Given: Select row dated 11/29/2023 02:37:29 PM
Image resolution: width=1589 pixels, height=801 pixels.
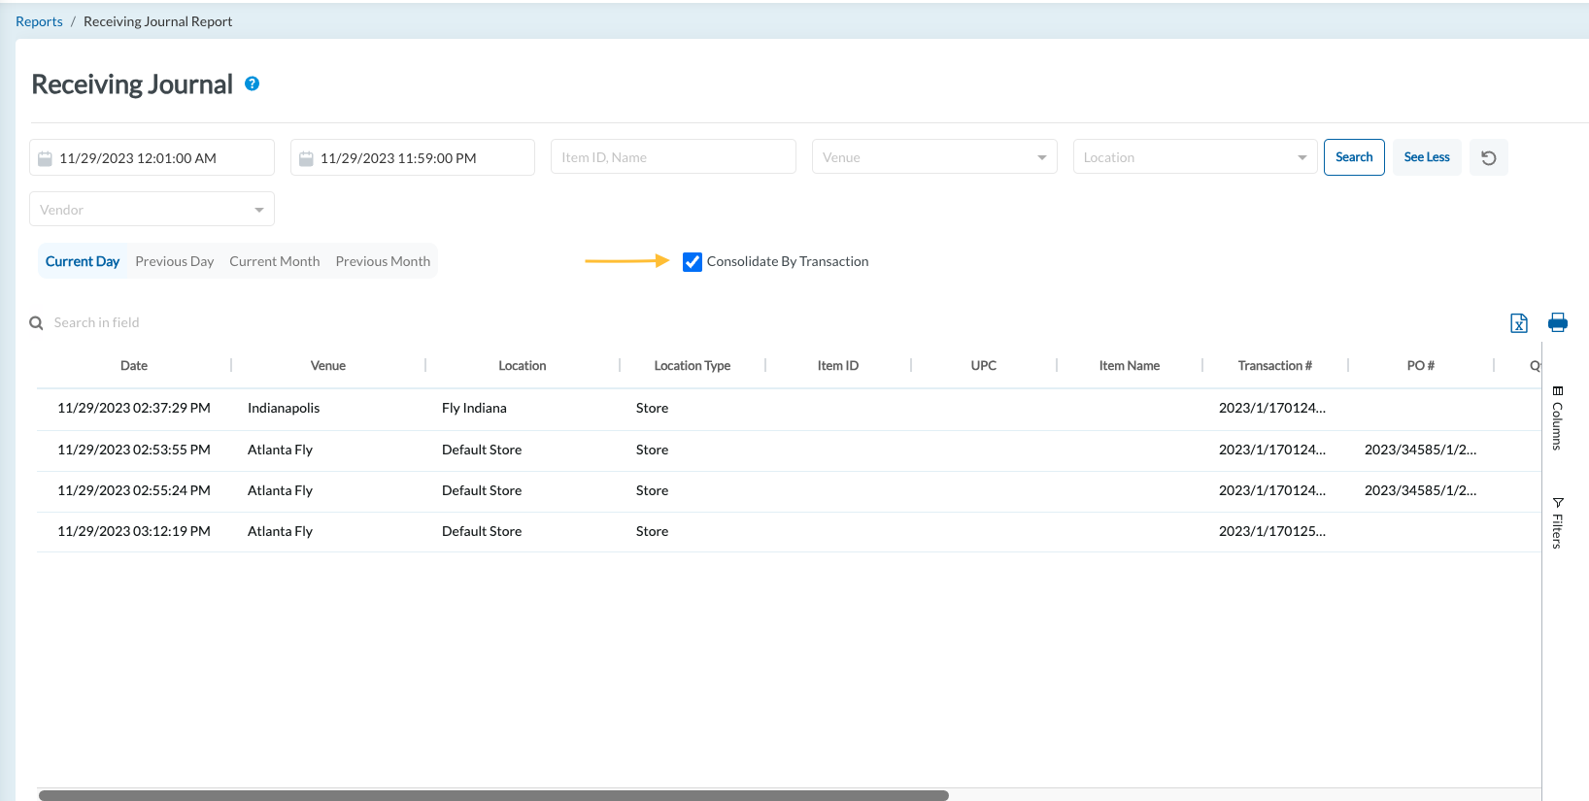Looking at the screenshot, I should click(789, 409).
